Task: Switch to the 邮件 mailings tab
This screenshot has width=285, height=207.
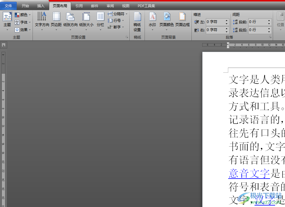Action: pos(95,6)
